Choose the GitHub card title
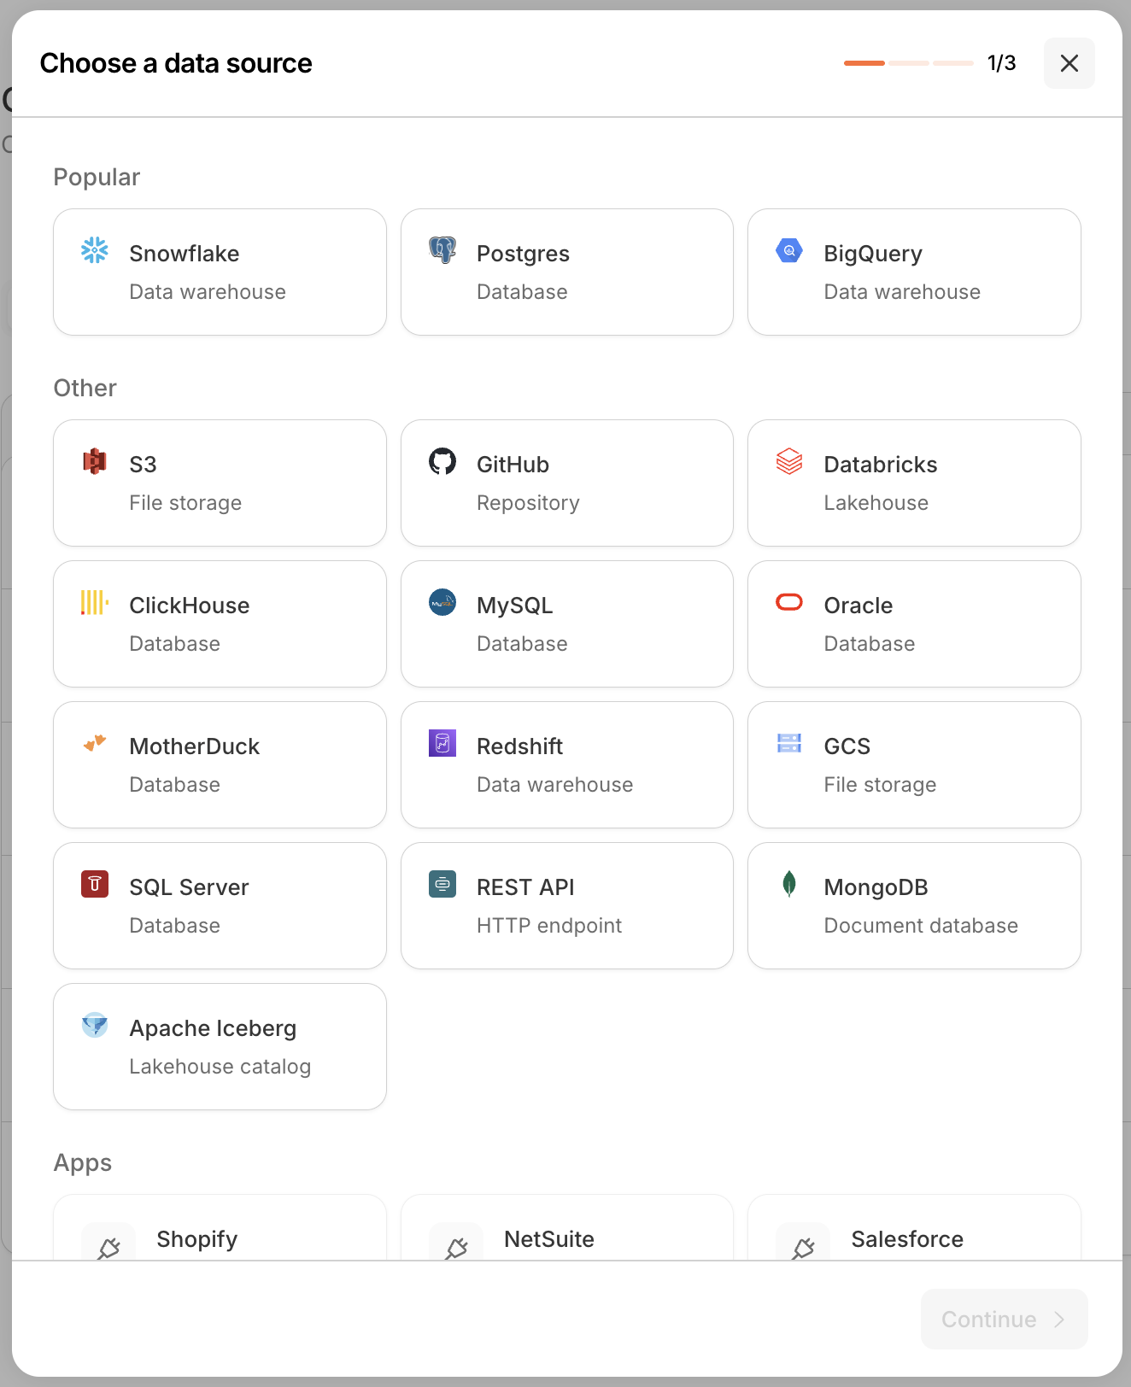The width and height of the screenshot is (1131, 1387). 513,465
